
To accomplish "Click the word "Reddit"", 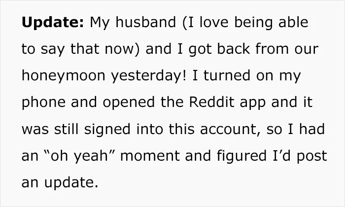I will pos(211,102).
